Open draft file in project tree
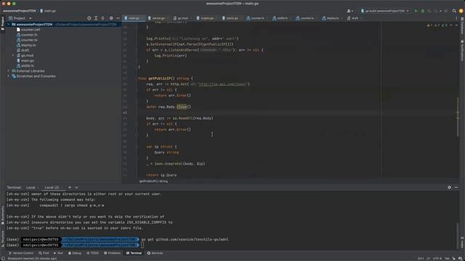465x261 pixels. point(23,50)
